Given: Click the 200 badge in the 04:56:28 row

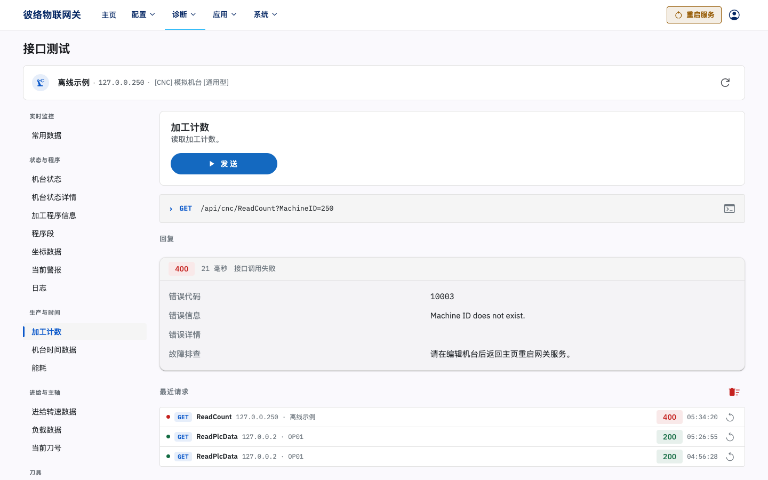Looking at the screenshot, I should pyautogui.click(x=669, y=457).
